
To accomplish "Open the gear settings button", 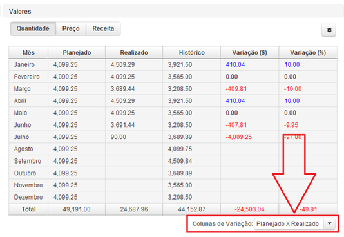I will (329, 30).
